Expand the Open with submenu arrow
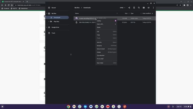Screen dimensions: 193x109 (115, 24)
